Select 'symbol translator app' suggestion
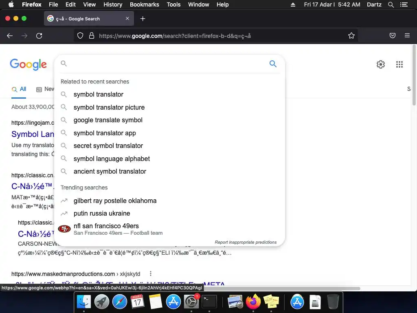Viewport: 417px width, 313px height. 169,133
